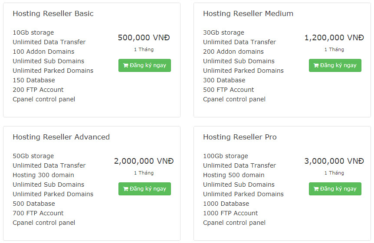Click the "10Gb storage" feature line
This screenshot has width=374, height=243.
33,32
